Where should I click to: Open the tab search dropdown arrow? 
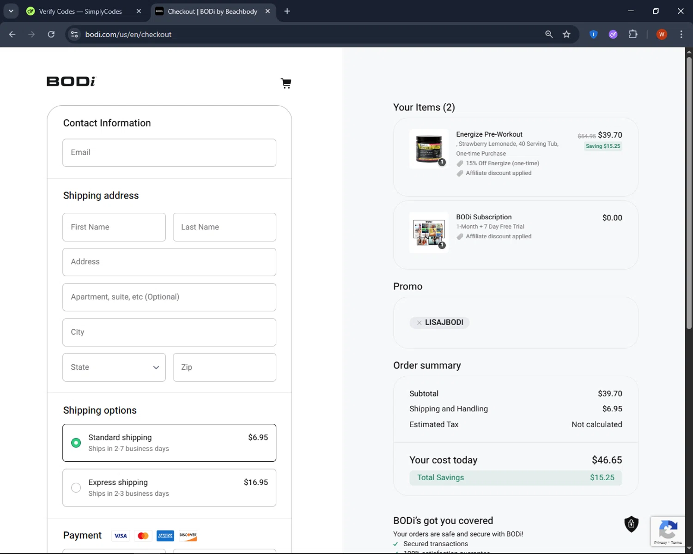tap(11, 11)
